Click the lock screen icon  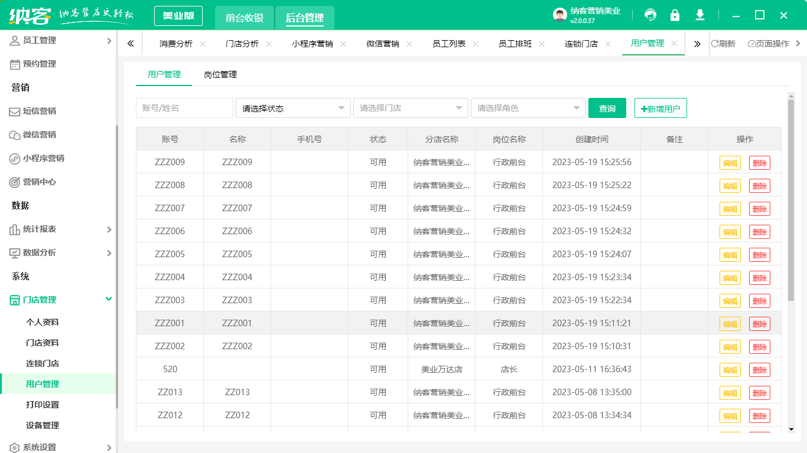[675, 15]
